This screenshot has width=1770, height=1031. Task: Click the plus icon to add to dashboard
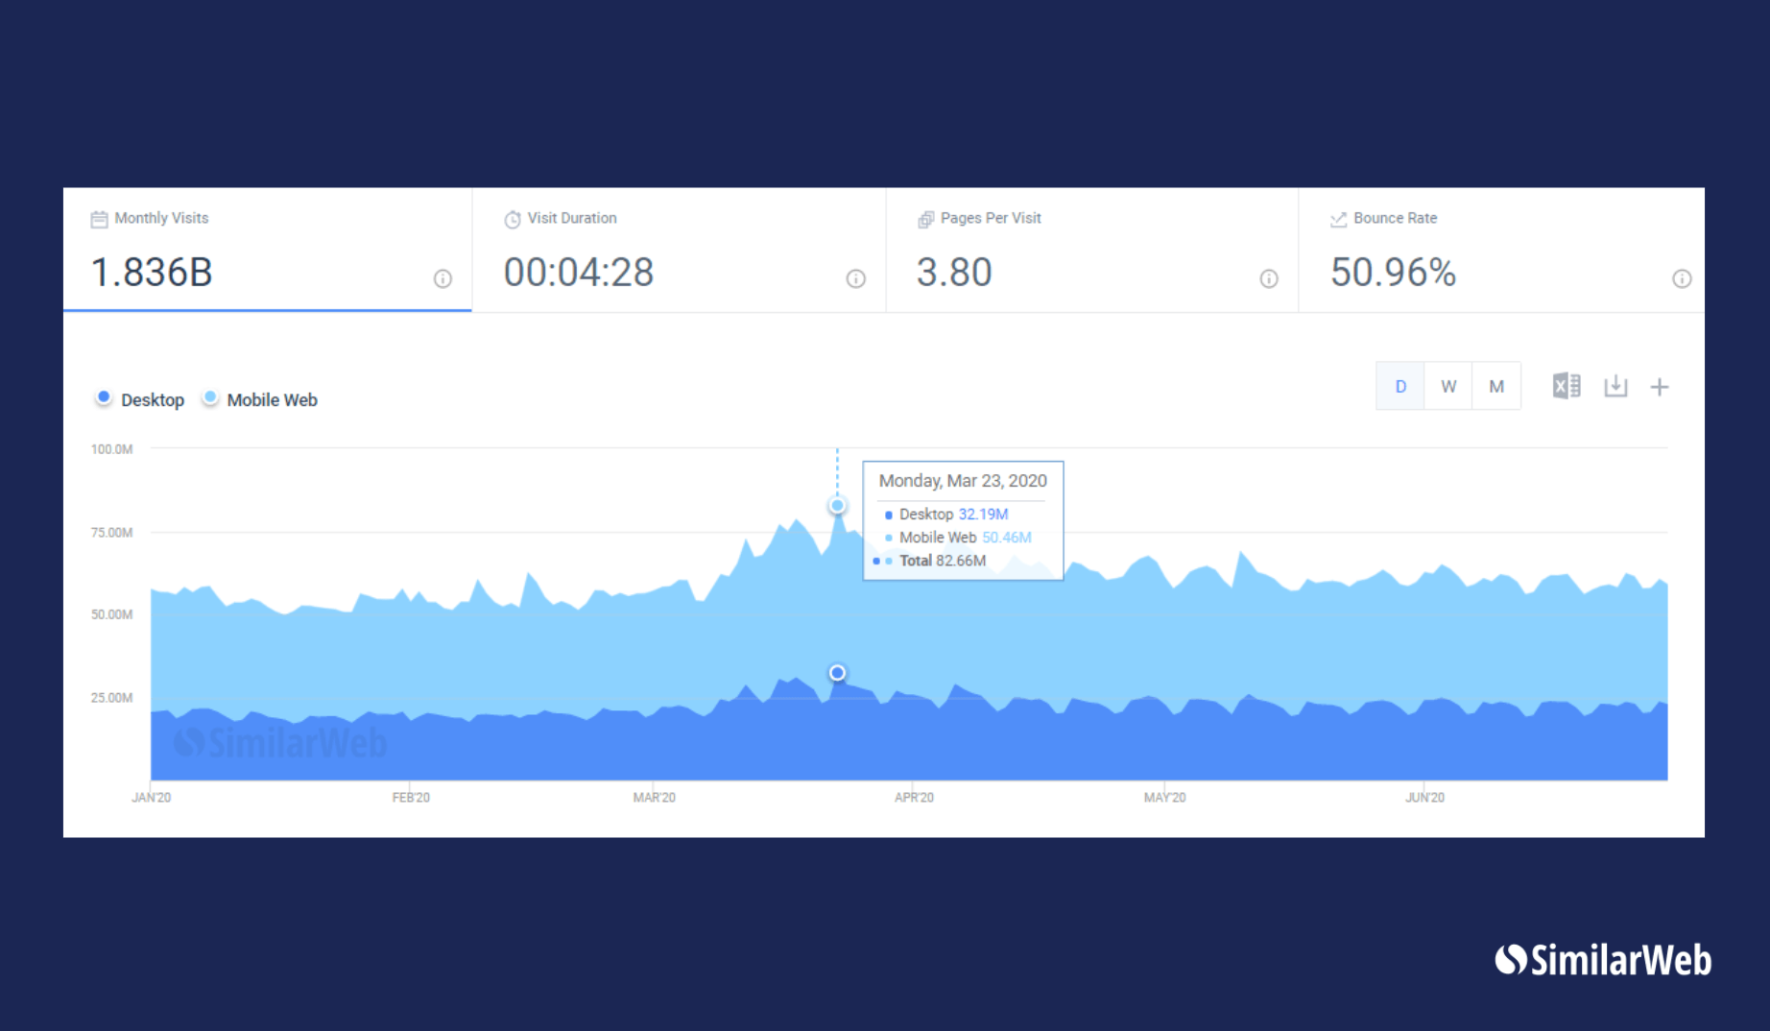(x=1660, y=387)
